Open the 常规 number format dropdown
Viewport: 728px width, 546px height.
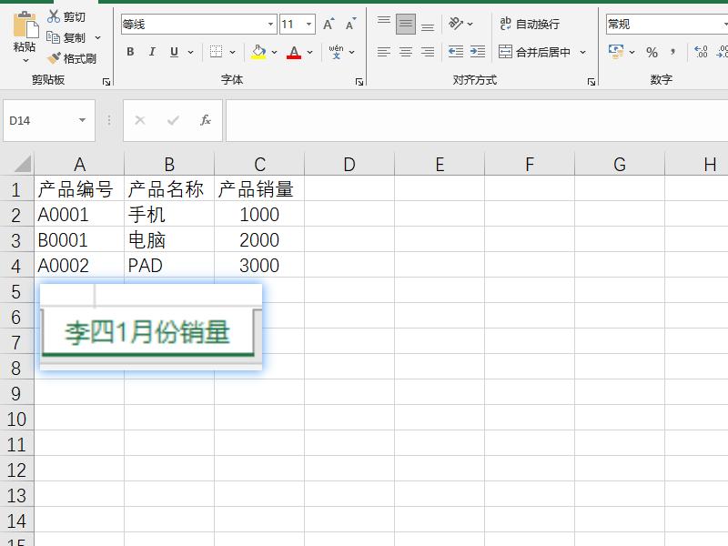(x=664, y=25)
